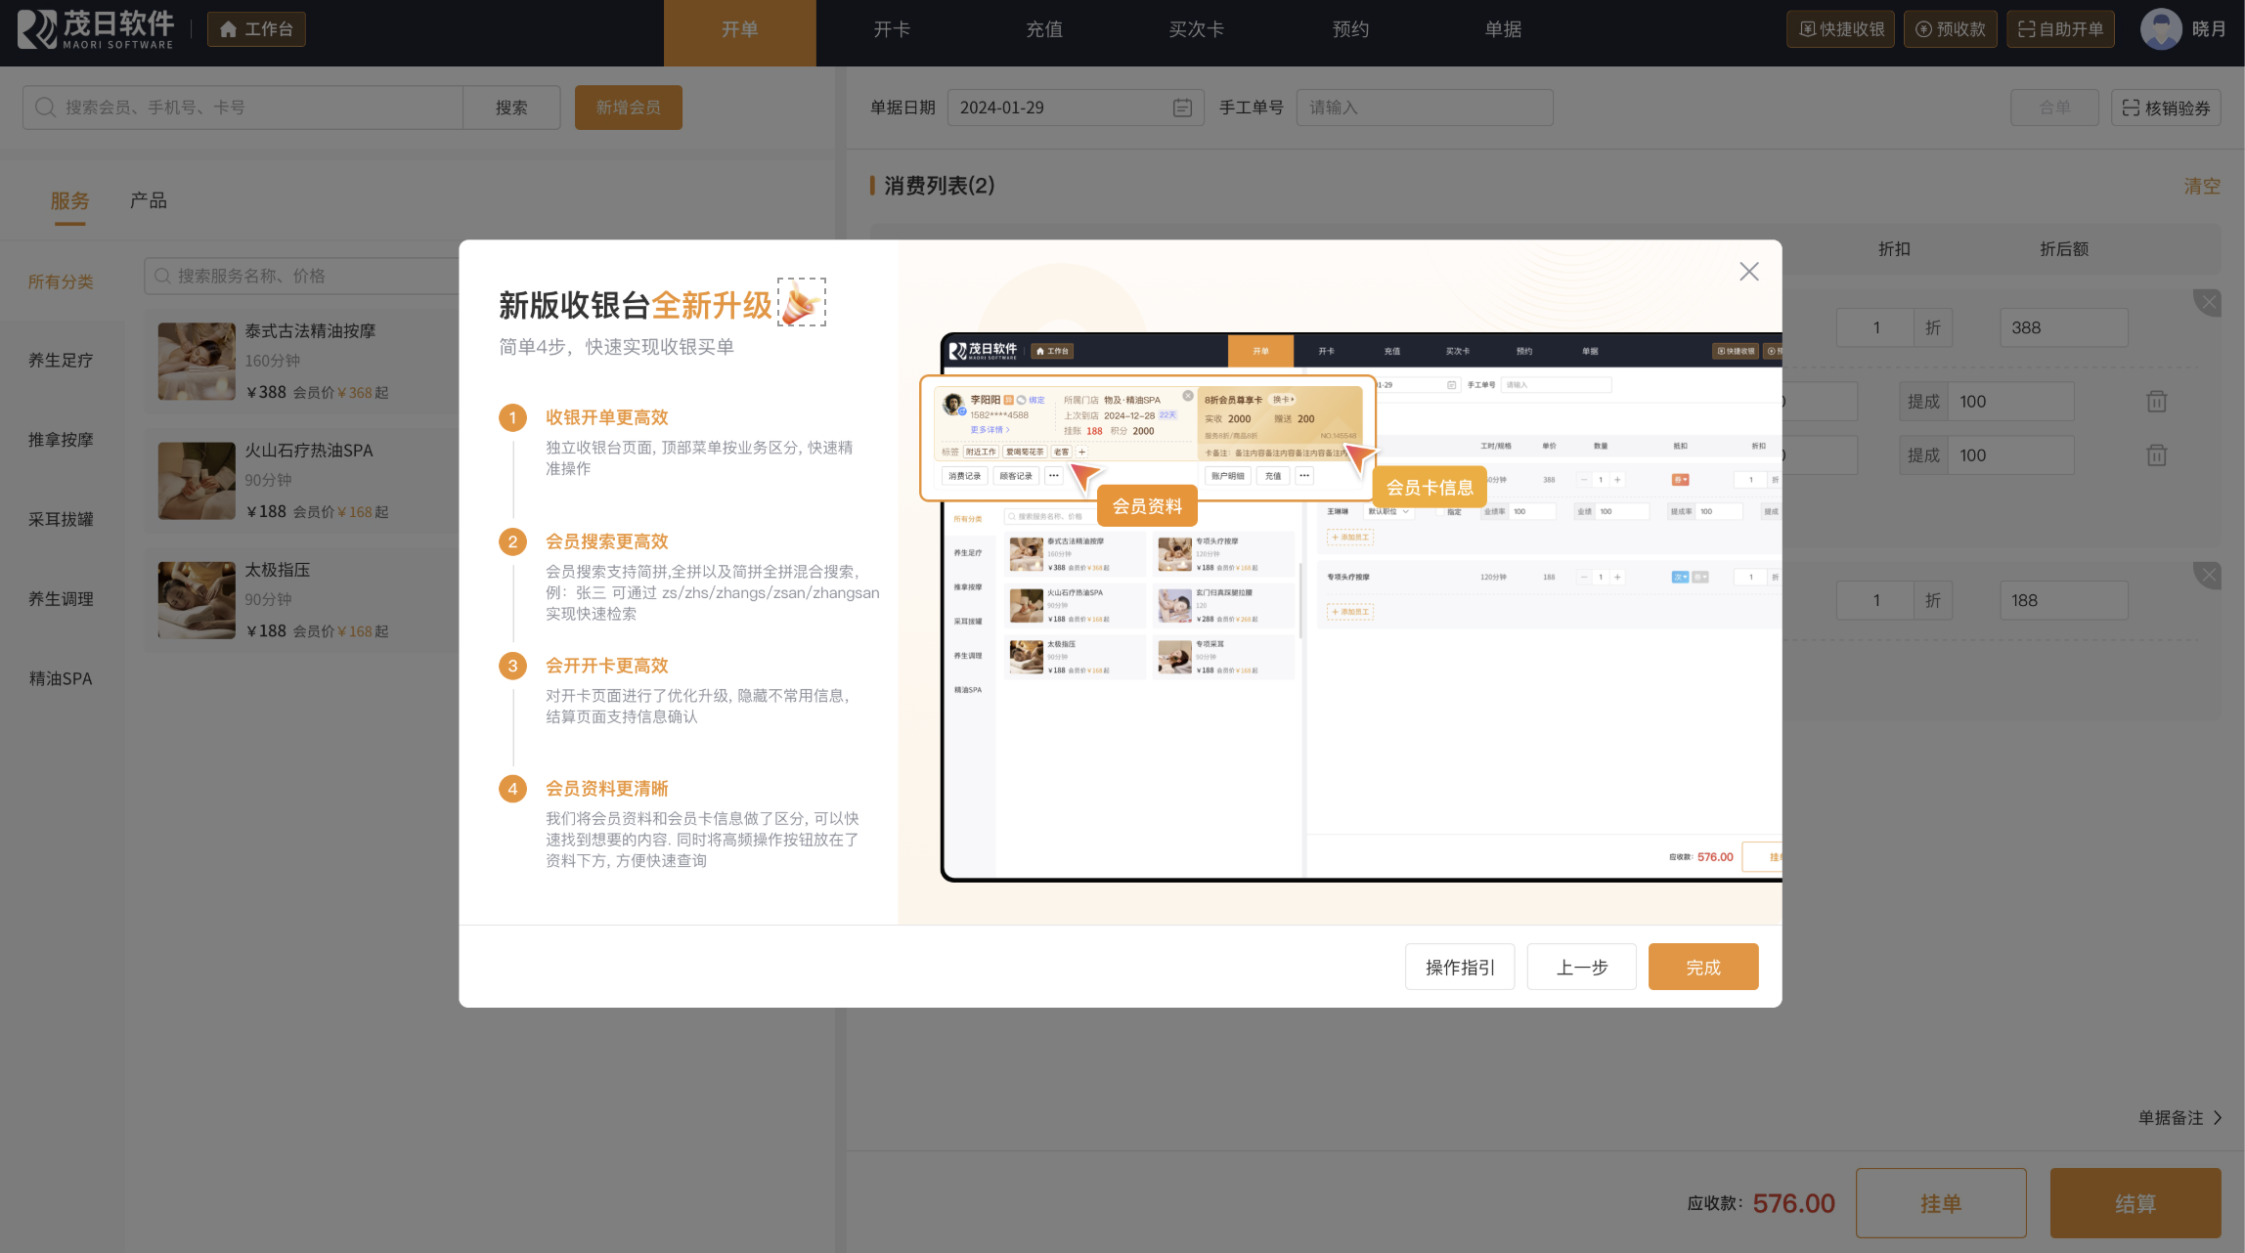The height and width of the screenshot is (1253, 2245).
Task: Open the 操作指引 operation guide
Action: 1459,966
